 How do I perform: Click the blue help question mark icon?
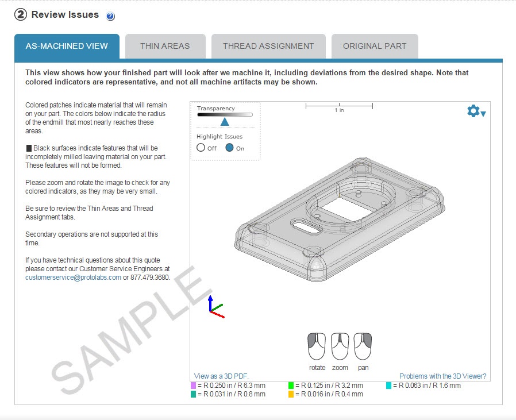coord(110,16)
